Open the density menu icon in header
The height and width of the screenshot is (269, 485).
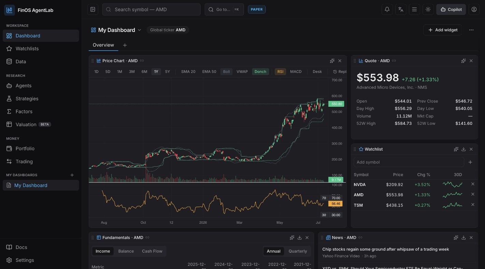point(414,10)
